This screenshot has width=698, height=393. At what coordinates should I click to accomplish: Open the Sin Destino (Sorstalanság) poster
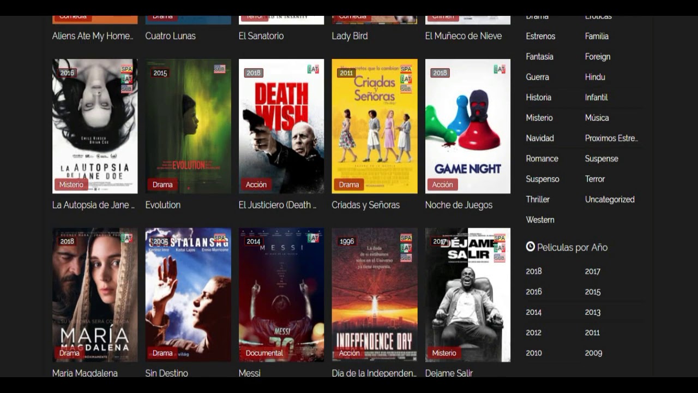tap(188, 295)
